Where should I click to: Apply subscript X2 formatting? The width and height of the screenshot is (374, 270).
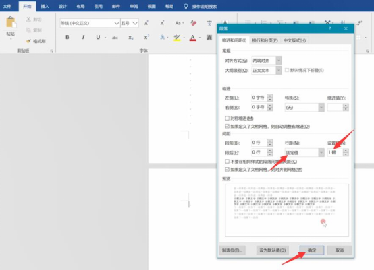131,38
